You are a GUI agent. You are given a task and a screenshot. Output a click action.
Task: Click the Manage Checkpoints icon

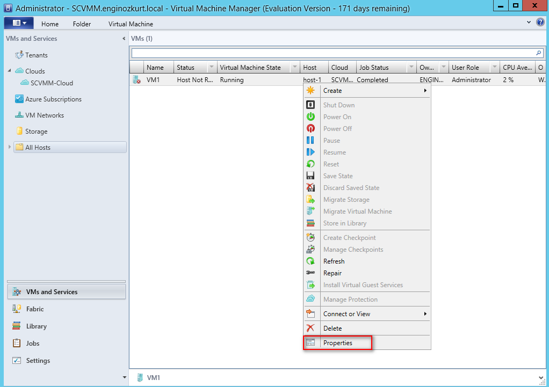(310, 249)
